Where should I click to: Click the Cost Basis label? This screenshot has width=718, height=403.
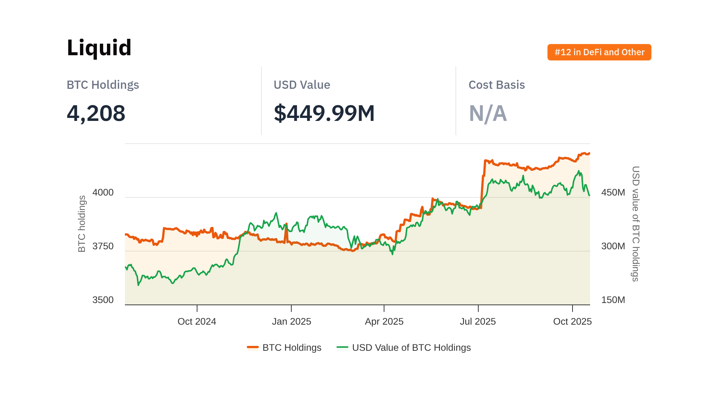point(497,85)
